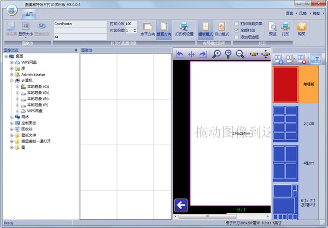The image size is (328, 228).
Task: Click the print DPI input field
Action: pos(131,24)
